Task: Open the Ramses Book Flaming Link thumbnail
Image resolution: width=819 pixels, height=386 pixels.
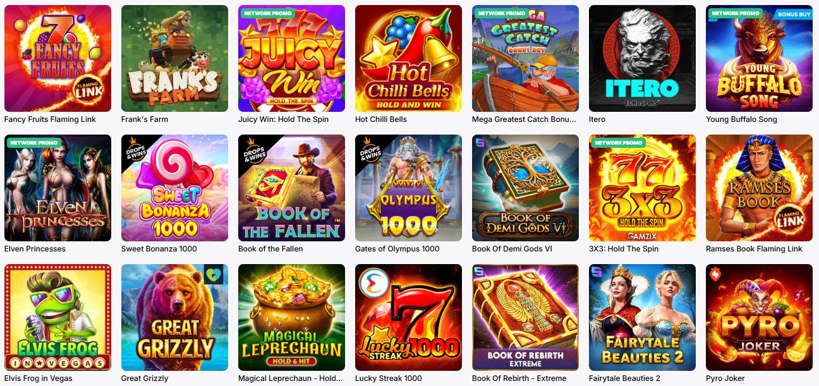Action: (759, 188)
